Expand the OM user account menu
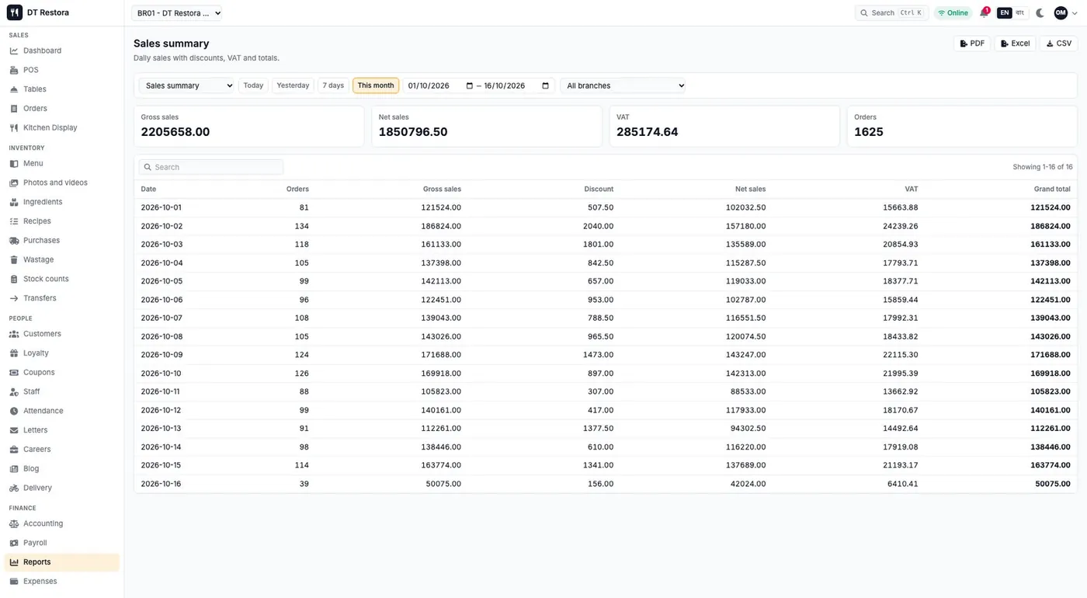 (1065, 12)
